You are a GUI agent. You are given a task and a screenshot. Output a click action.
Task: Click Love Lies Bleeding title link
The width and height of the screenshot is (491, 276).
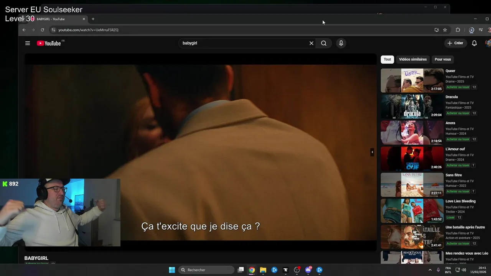tap(460, 201)
